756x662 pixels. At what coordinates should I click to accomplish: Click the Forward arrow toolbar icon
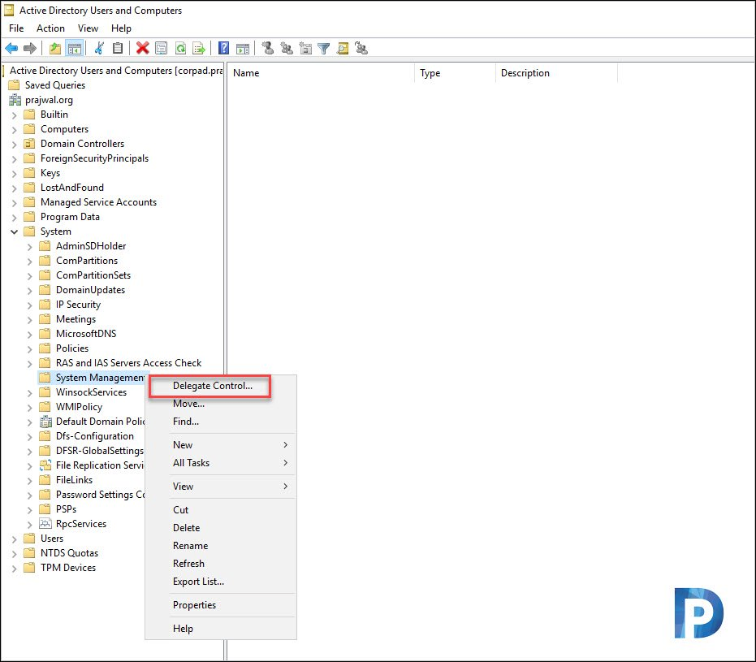tap(30, 48)
